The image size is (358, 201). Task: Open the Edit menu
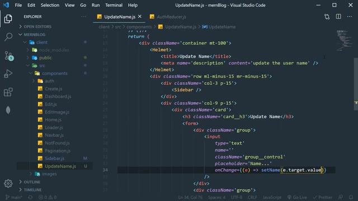31,5
